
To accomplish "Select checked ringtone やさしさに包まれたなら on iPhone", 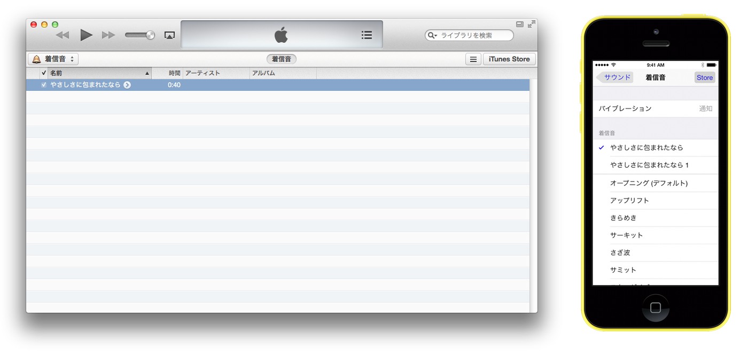I will pos(656,148).
